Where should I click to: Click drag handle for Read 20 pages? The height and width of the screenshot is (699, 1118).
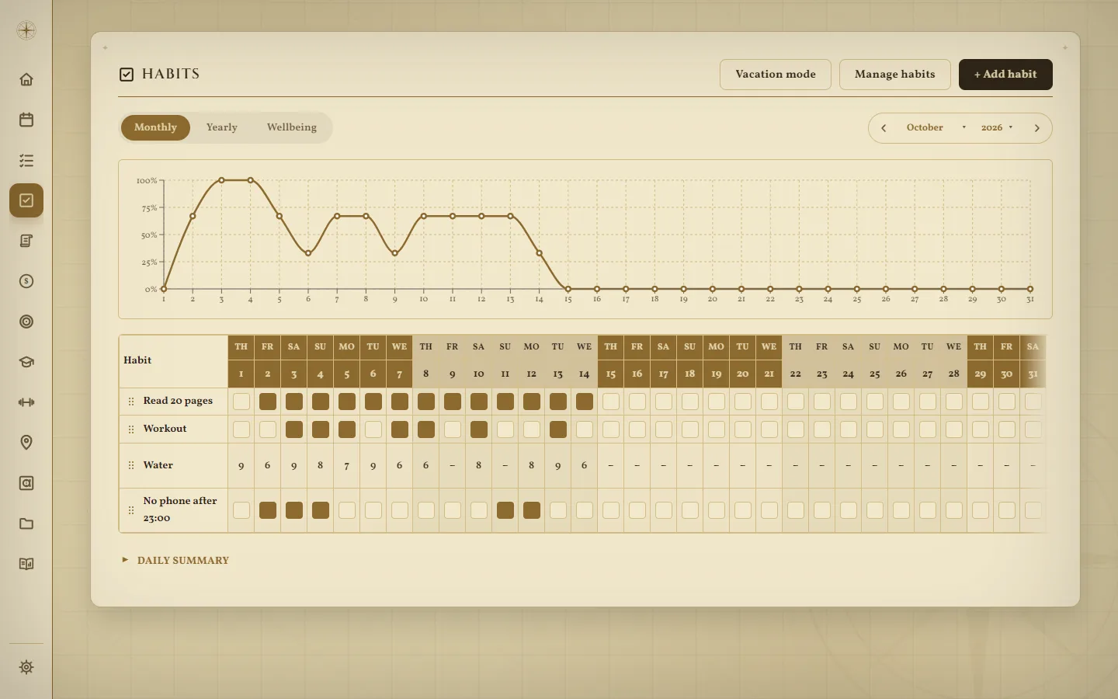coord(131,402)
